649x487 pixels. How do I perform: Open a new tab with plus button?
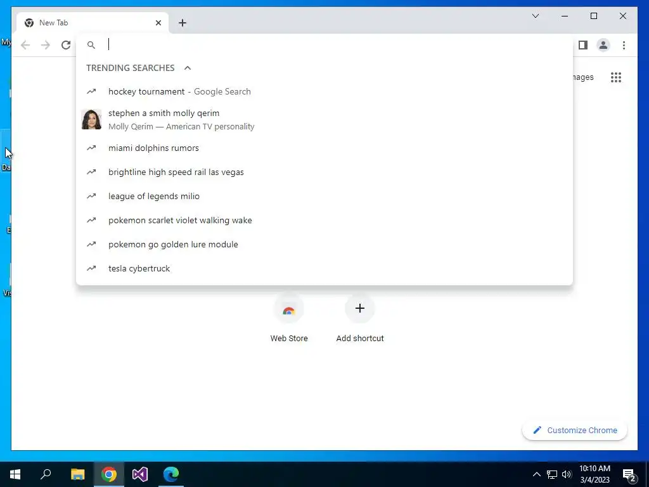(x=182, y=23)
